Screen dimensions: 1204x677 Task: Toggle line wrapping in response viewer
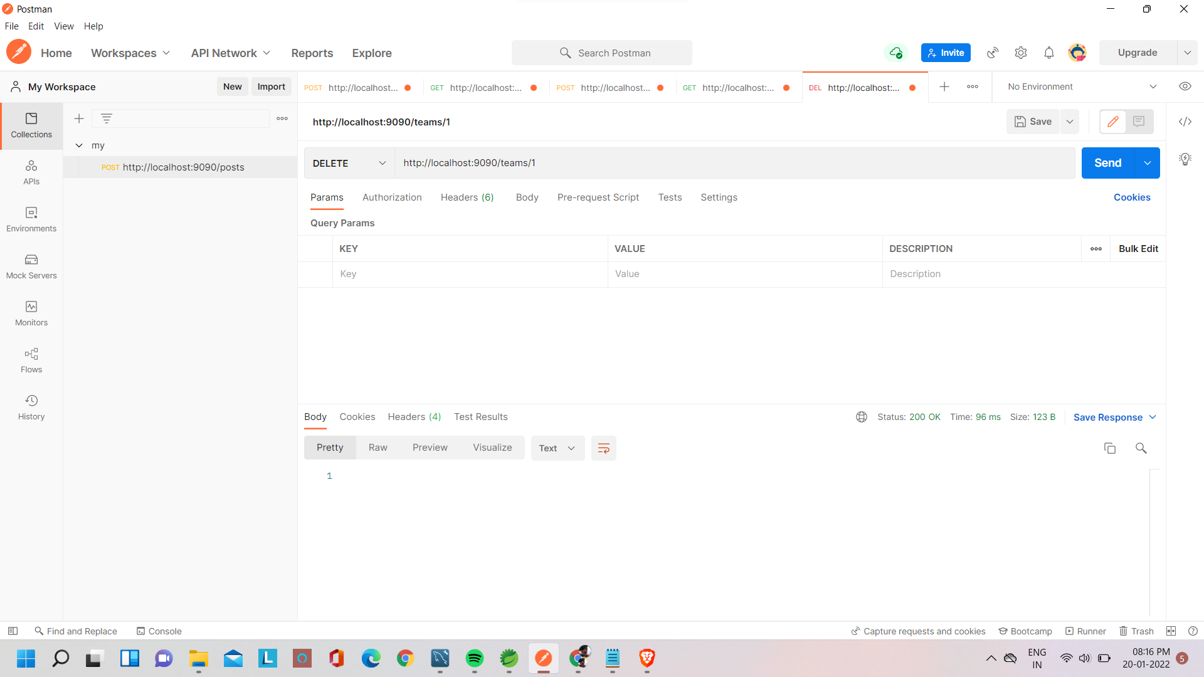point(603,448)
